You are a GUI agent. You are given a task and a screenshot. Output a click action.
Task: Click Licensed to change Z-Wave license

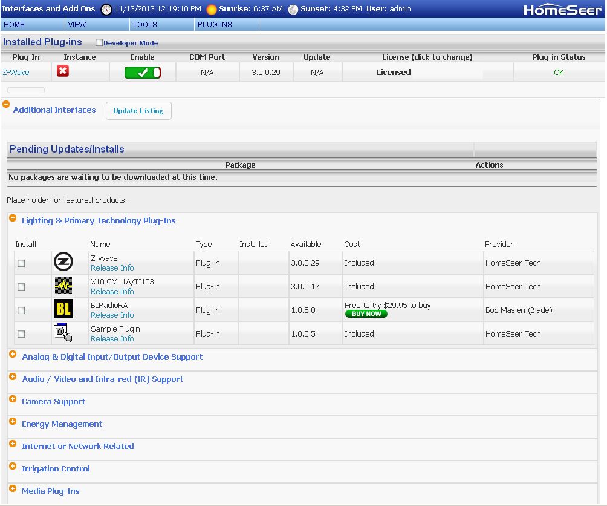394,73
